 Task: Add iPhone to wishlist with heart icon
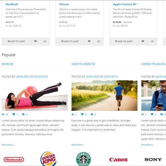pyautogui.click(x=89, y=41)
